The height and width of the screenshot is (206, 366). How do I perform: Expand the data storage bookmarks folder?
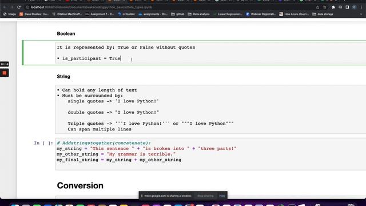coord(323,14)
